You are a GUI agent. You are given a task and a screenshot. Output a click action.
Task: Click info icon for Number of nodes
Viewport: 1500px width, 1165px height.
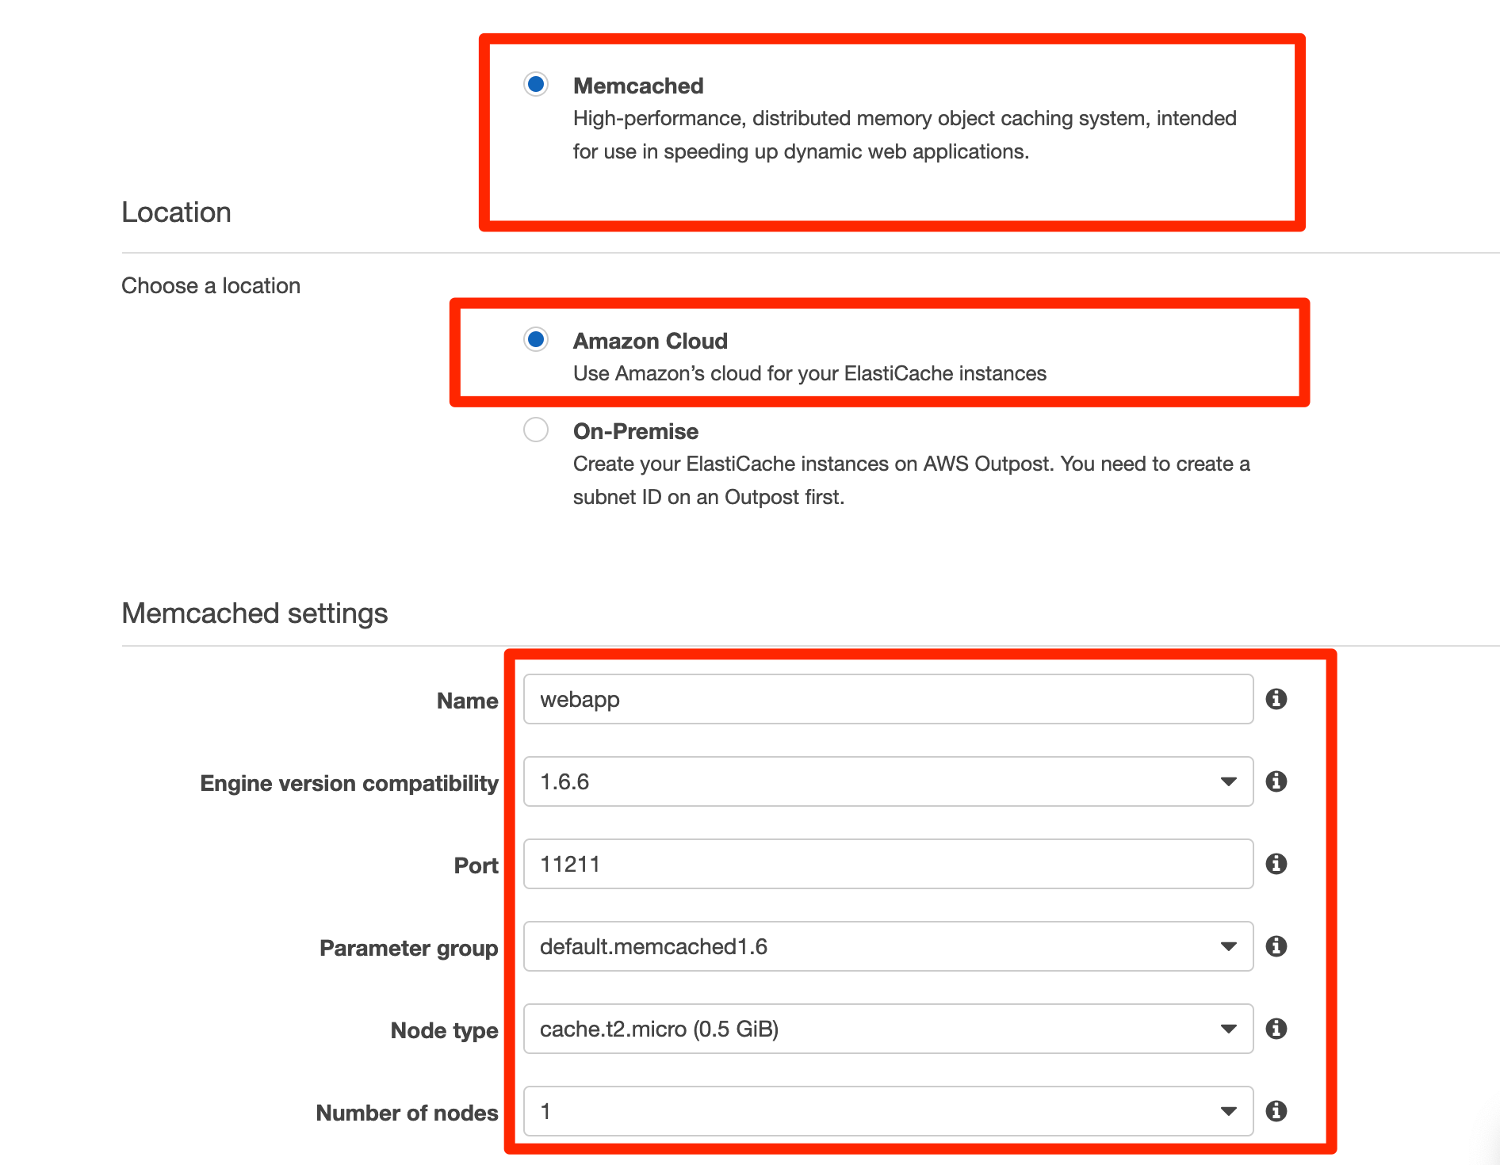(x=1276, y=1111)
